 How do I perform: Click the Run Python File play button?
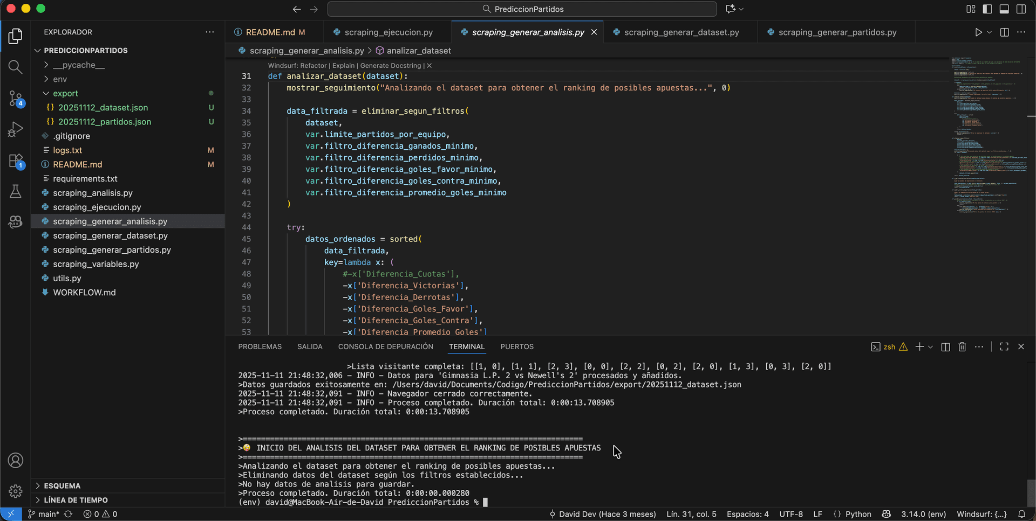(x=978, y=32)
